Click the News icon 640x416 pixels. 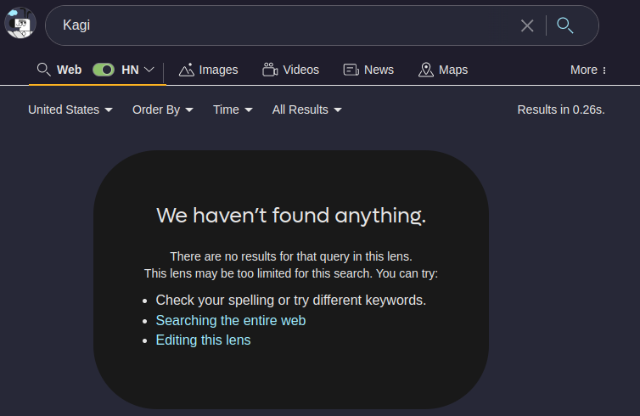point(351,70)
